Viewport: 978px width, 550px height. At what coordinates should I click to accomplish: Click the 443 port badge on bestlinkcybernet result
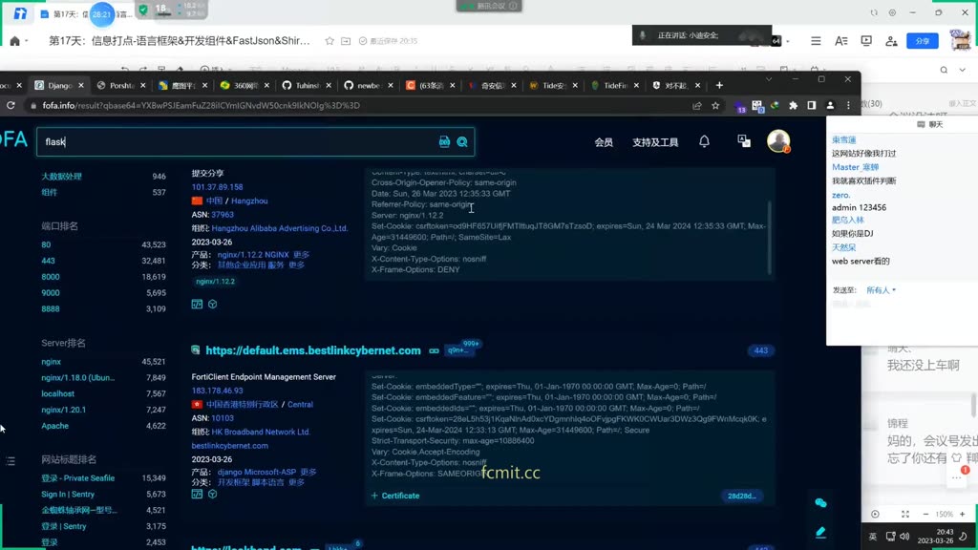761,350
